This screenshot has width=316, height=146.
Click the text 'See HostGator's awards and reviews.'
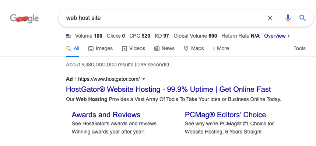pos(115,124)
